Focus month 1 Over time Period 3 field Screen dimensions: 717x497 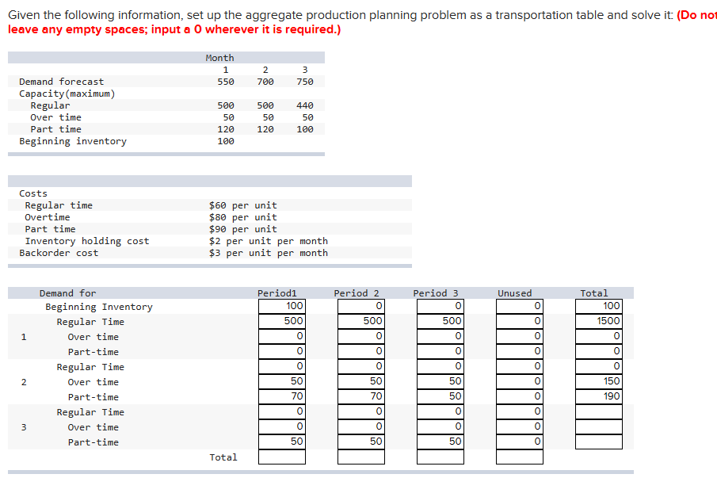(x=440, y=336)
